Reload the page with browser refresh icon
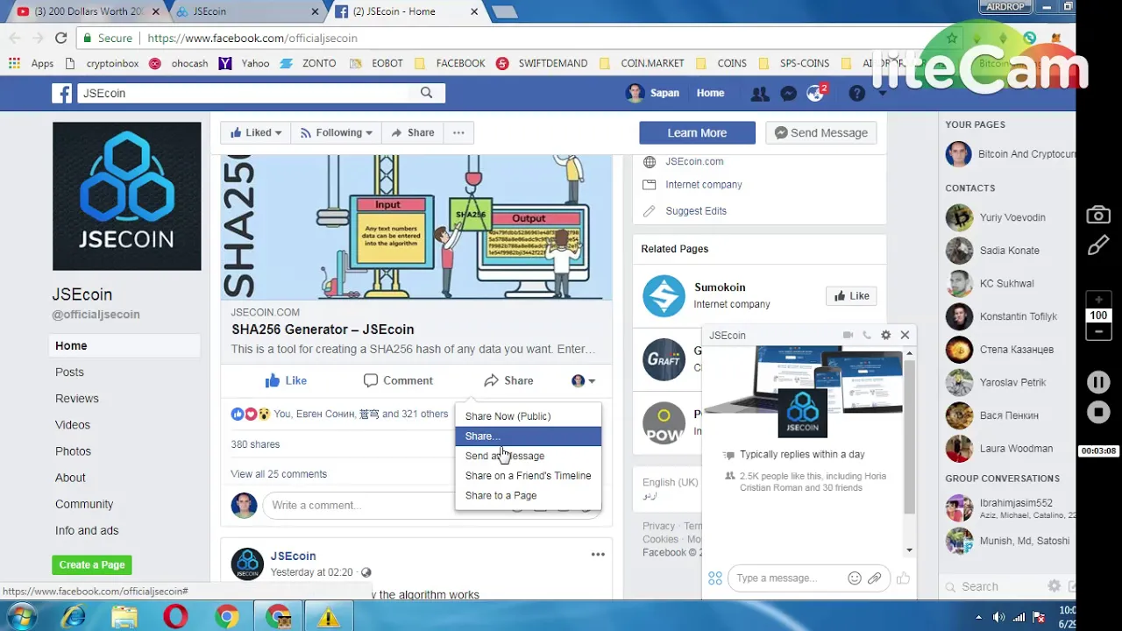1122x631 pixels. [x=60, y=39]
